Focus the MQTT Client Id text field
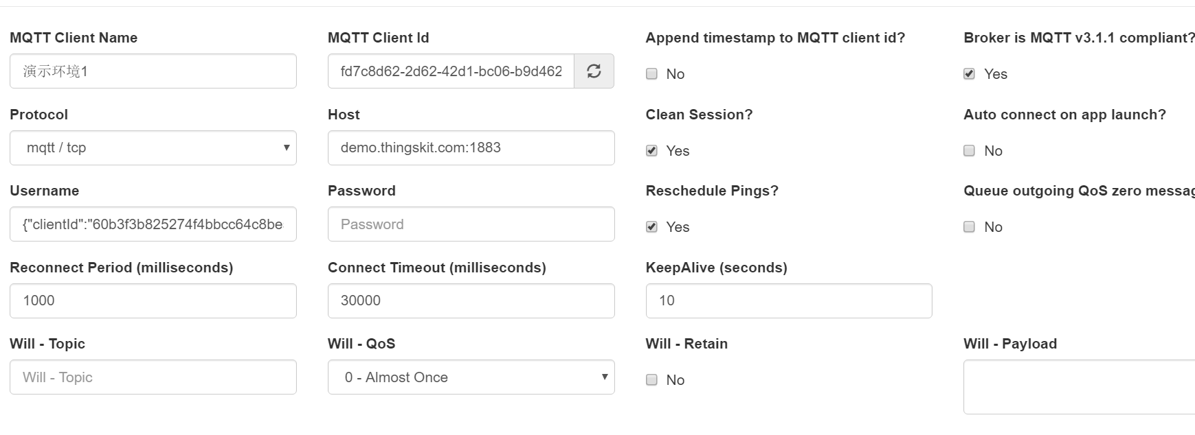The height and width of the screenshot is (435, 1195). 451,71
